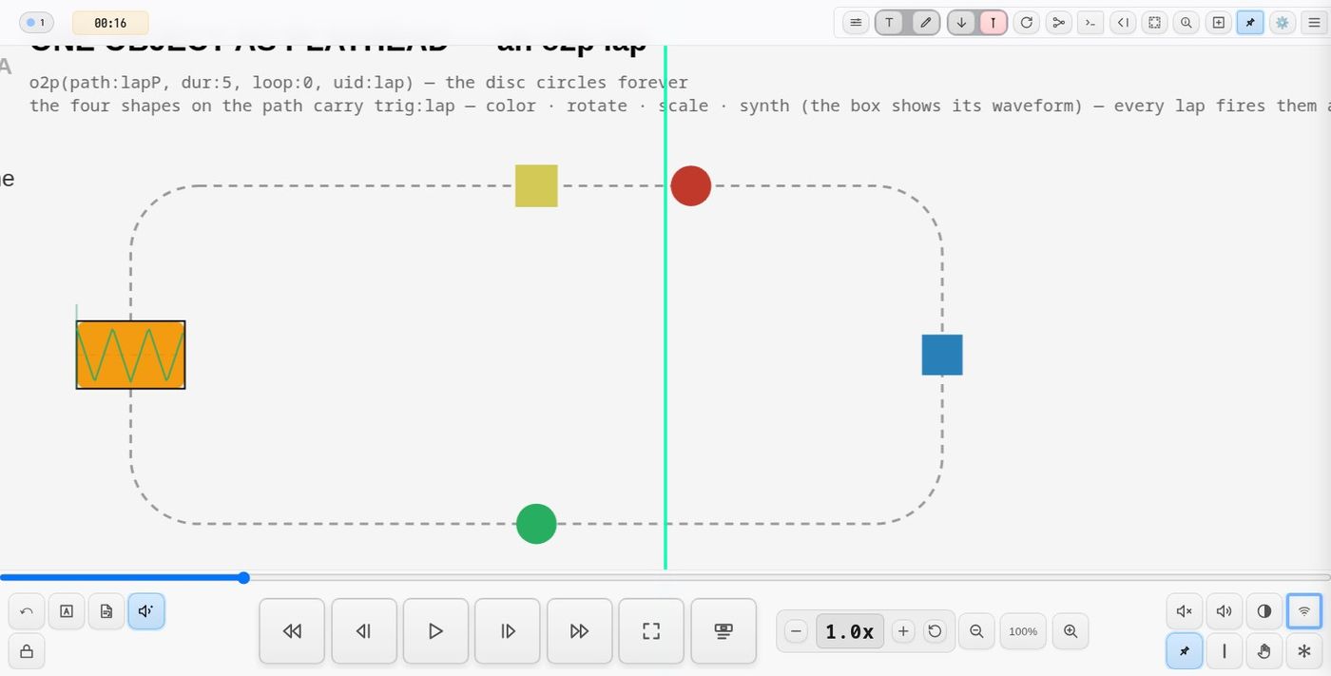Select the hand pan tool
This screenshot has width=1331, height=676.
[x=1264, y=651]
